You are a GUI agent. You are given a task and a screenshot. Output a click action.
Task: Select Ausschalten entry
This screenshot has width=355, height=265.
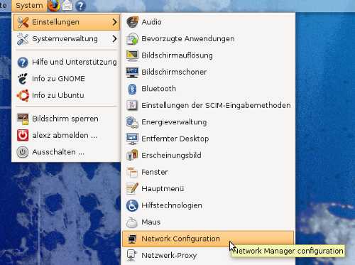click(x=66, y=152)
